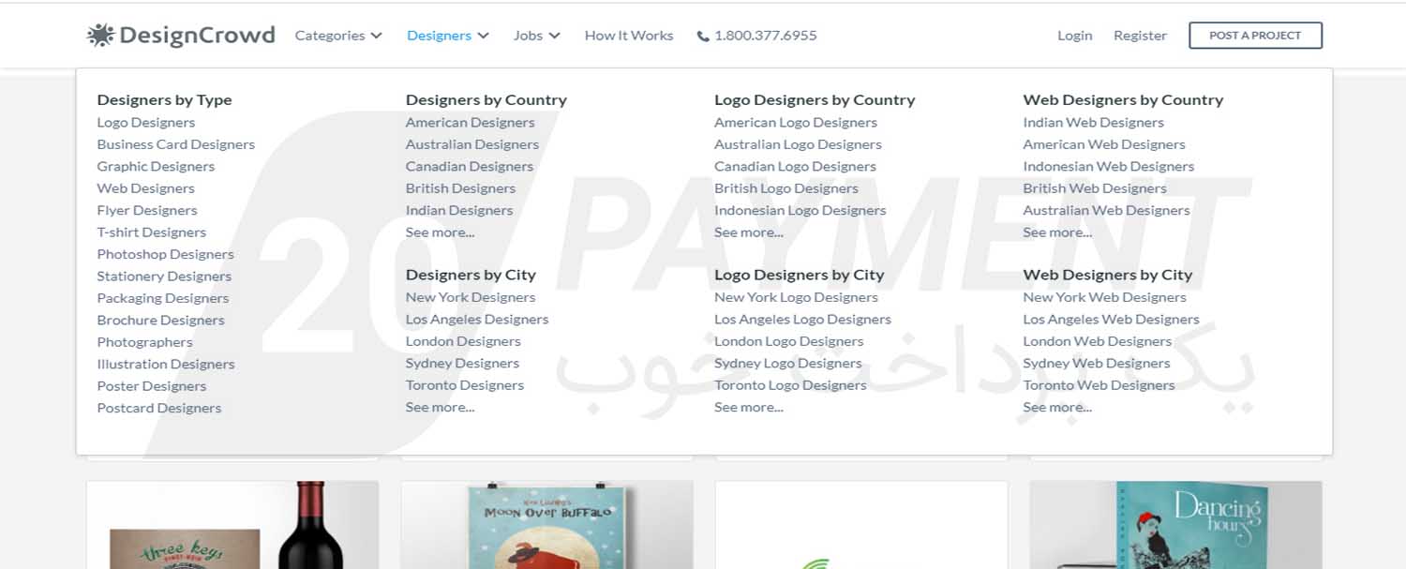Click the Login link
This screenshot has width=1406, height=569.
(x=1074, y=36)
